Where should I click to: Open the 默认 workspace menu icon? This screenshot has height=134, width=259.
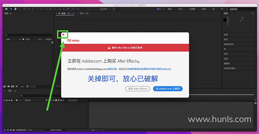(164, 9)
